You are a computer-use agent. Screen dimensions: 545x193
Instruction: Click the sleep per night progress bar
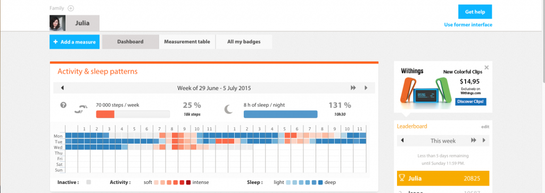point(280,115)
